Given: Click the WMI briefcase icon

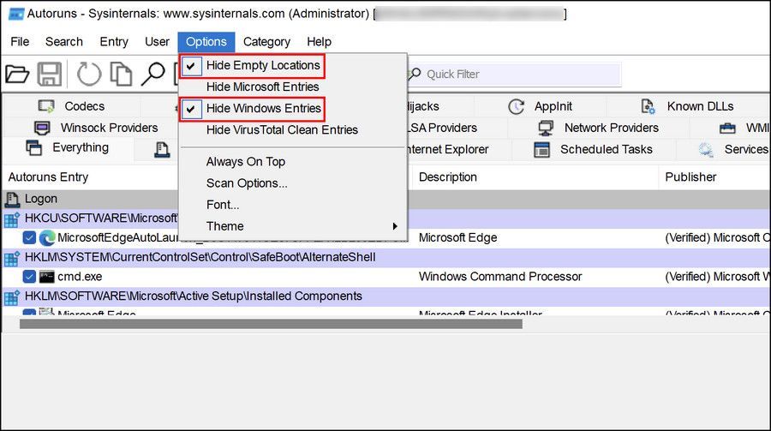Looking at the screenshot, I should 727,129.
